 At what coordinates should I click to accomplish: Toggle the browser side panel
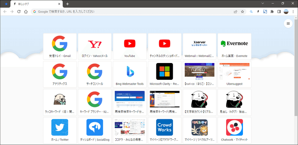[x=279, y=12]
